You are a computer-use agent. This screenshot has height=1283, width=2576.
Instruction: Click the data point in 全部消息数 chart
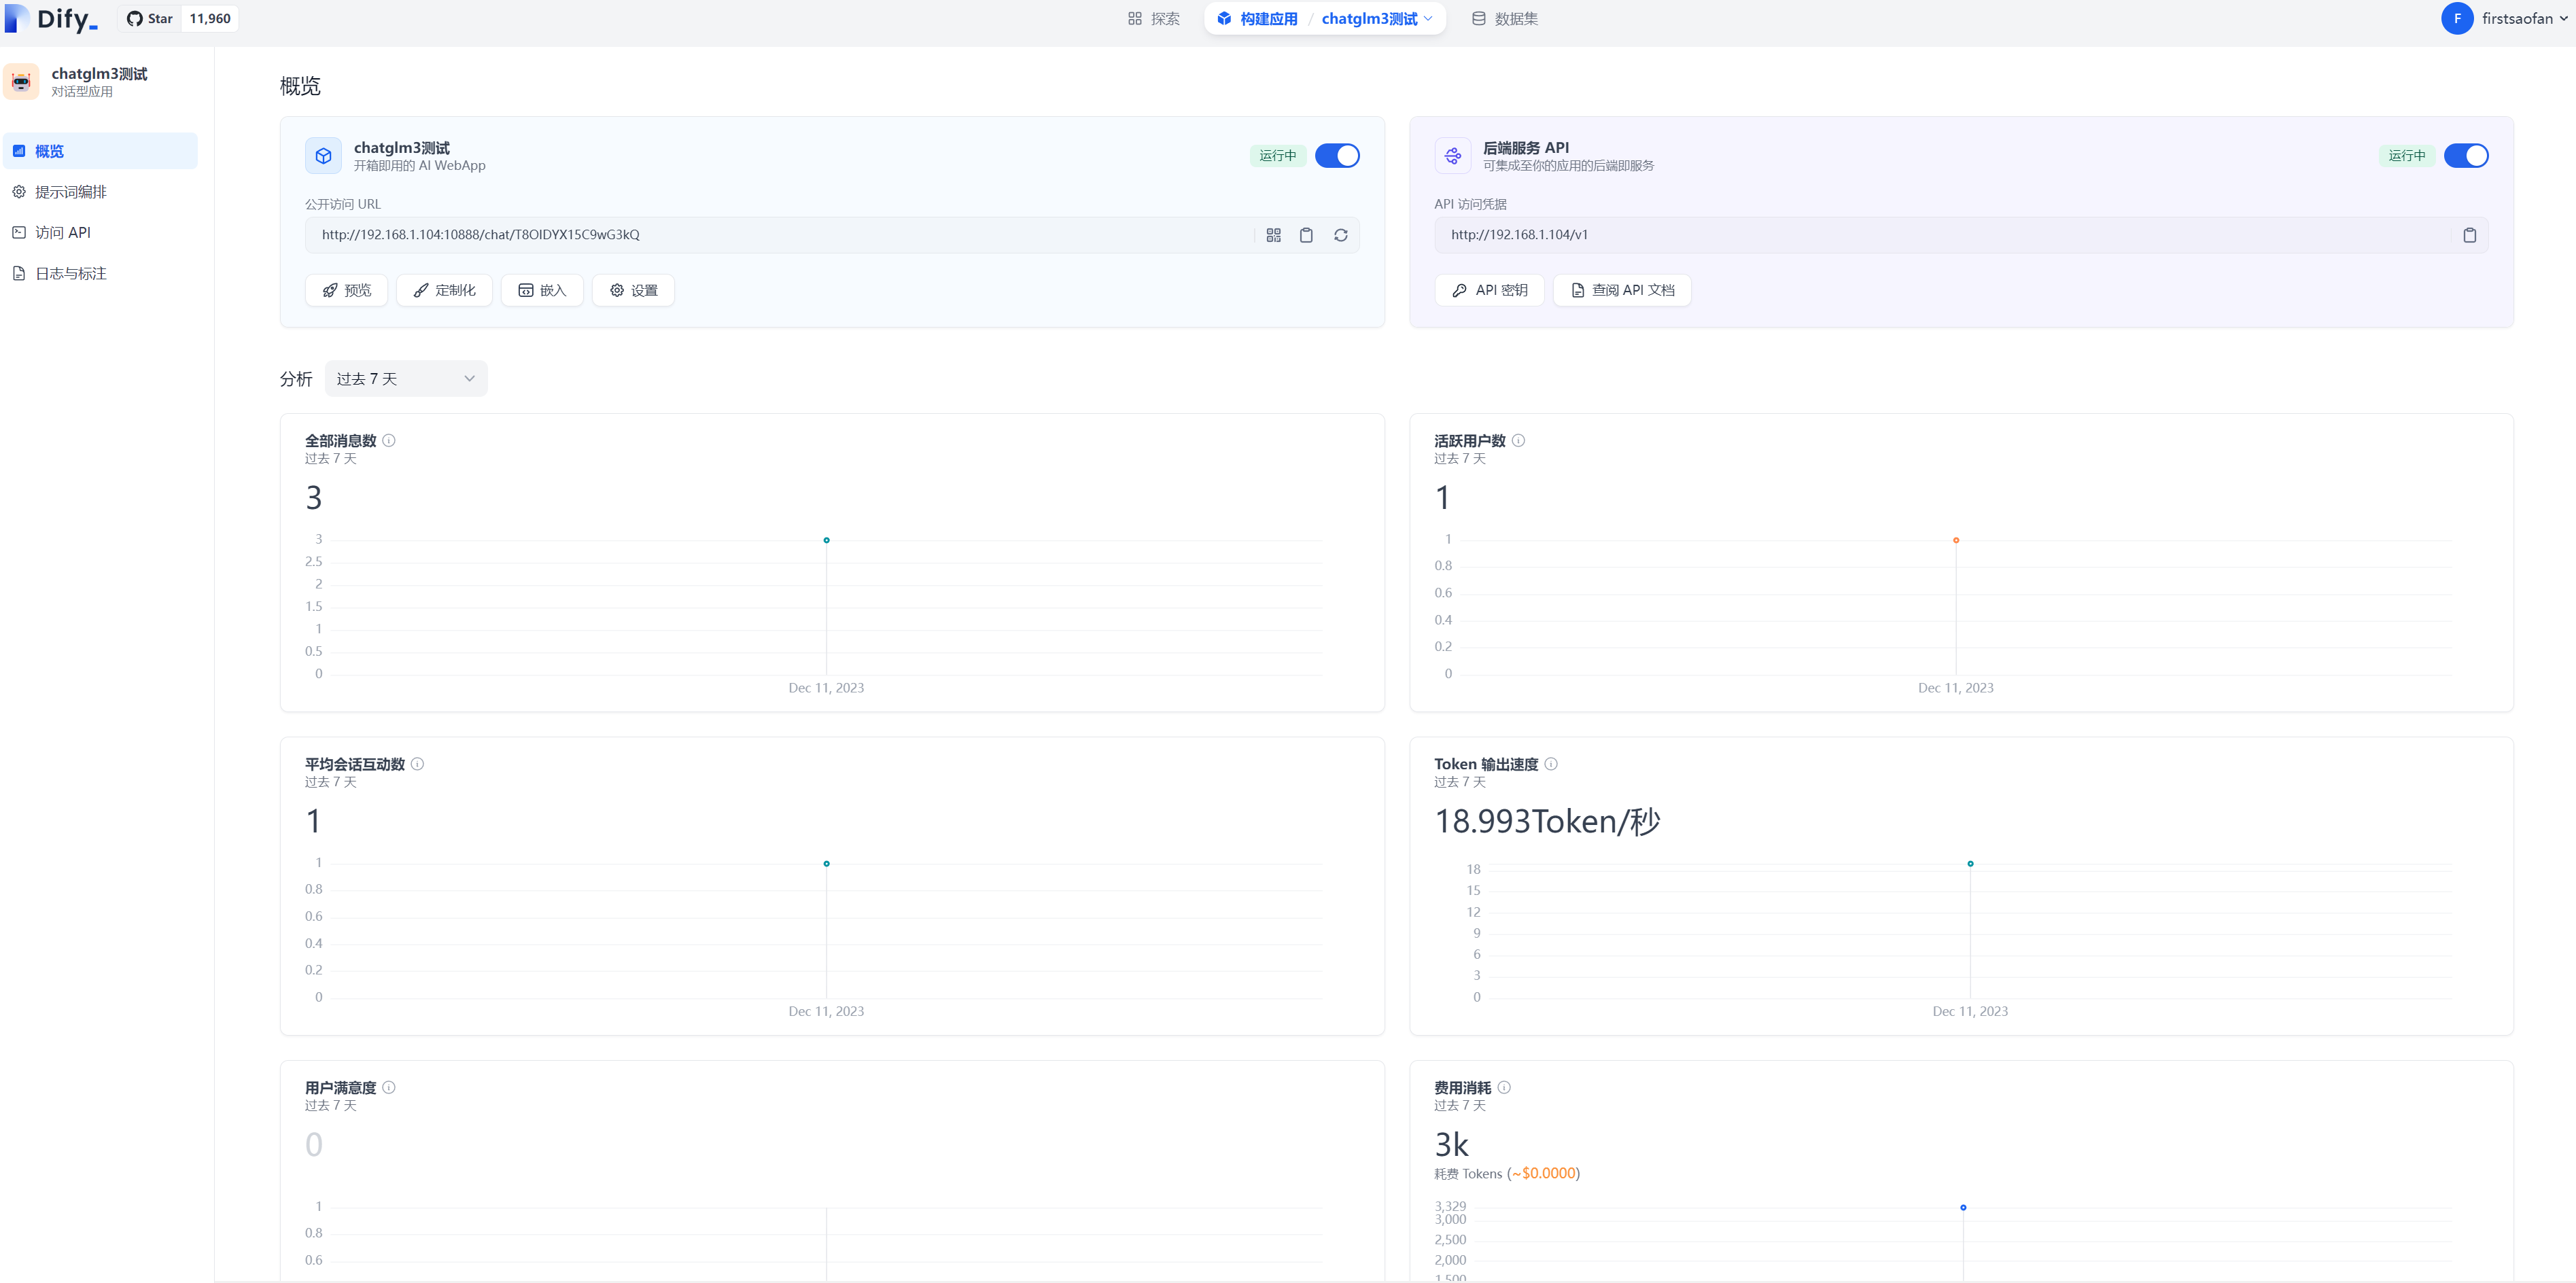click(826, 540)
